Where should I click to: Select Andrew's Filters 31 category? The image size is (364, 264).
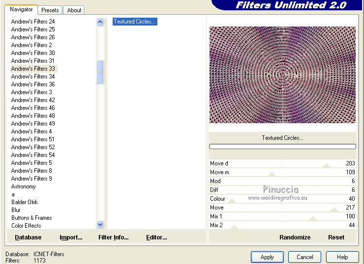pyautogui.click(x=32, y=61)
